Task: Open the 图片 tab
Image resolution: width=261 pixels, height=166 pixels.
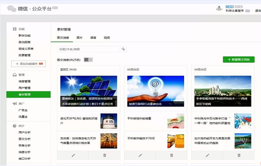Action: click(80, 38)
